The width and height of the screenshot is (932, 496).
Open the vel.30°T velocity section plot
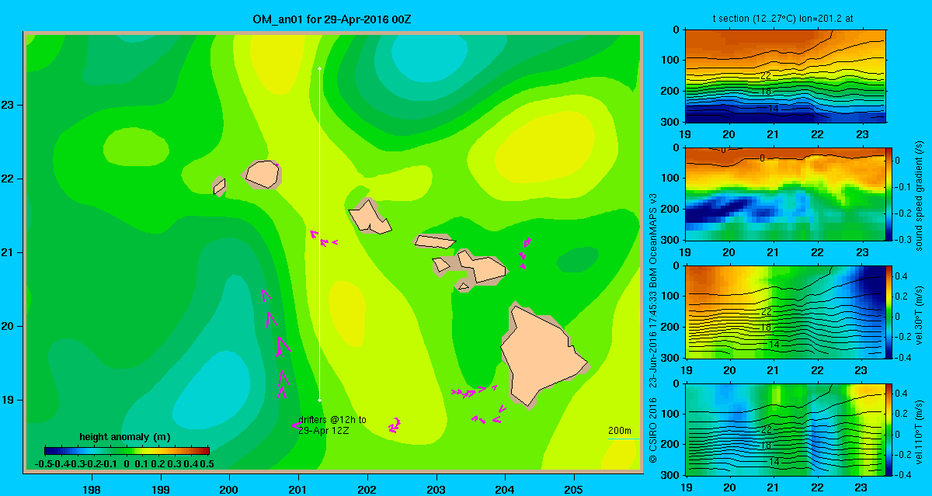tap(785, 311)
